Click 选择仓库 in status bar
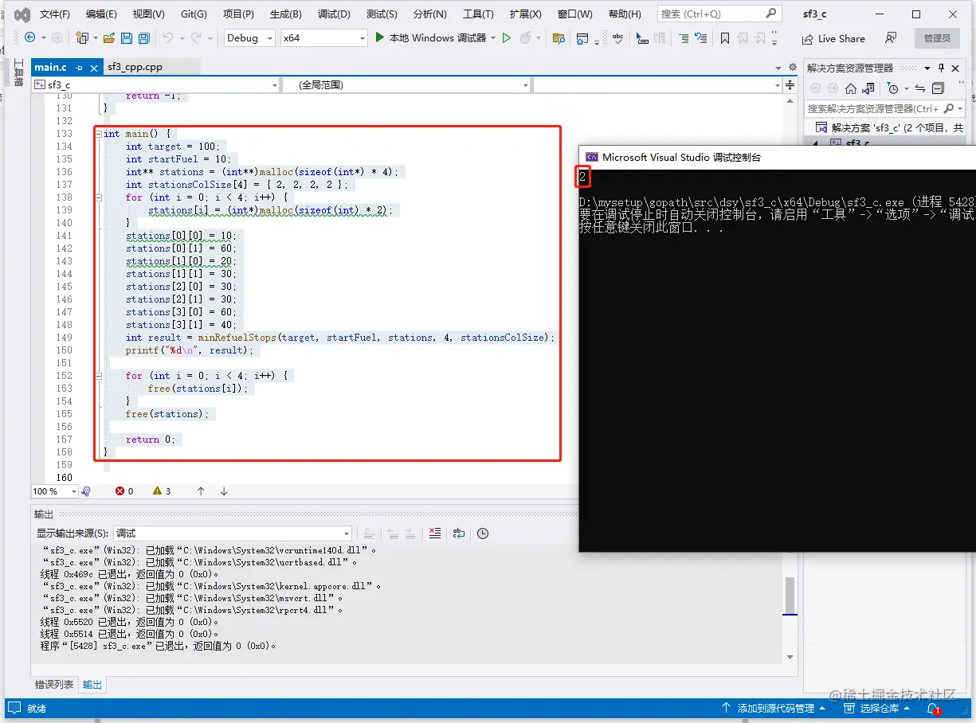976x723 pixels. pyautogui.click(x=878, y=708)
